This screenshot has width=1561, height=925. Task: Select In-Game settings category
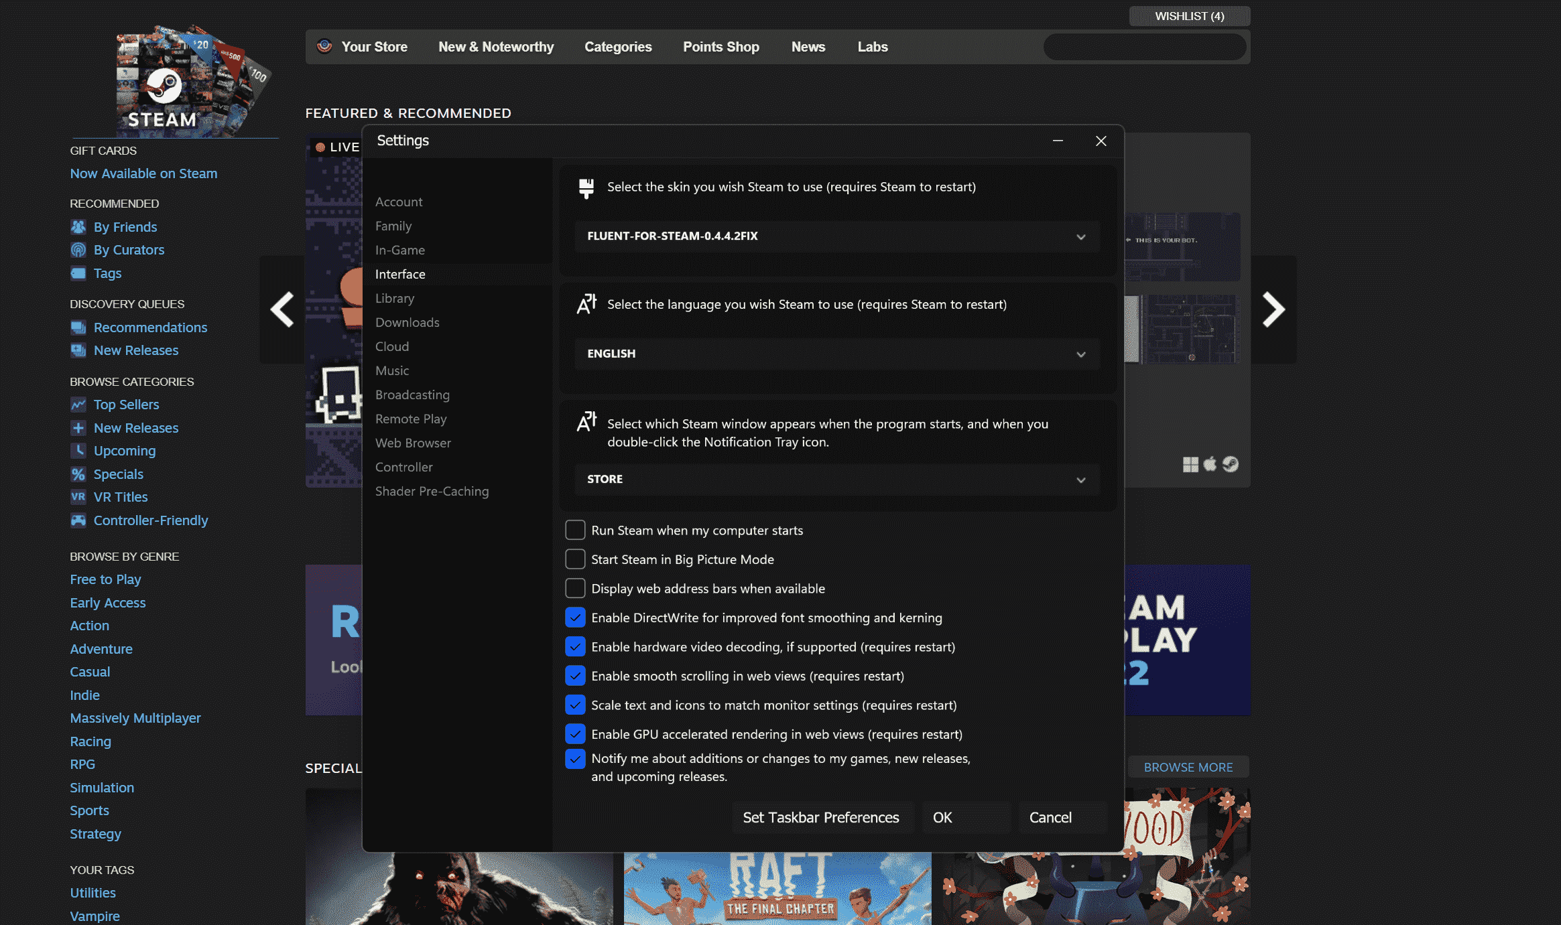400,250
